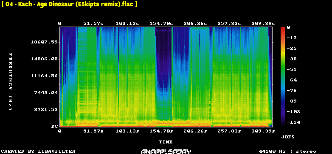Click the 206.26s marker on the bottom axis
The height and width of the screenshot is (154, 332).
[x=195, y=131]
